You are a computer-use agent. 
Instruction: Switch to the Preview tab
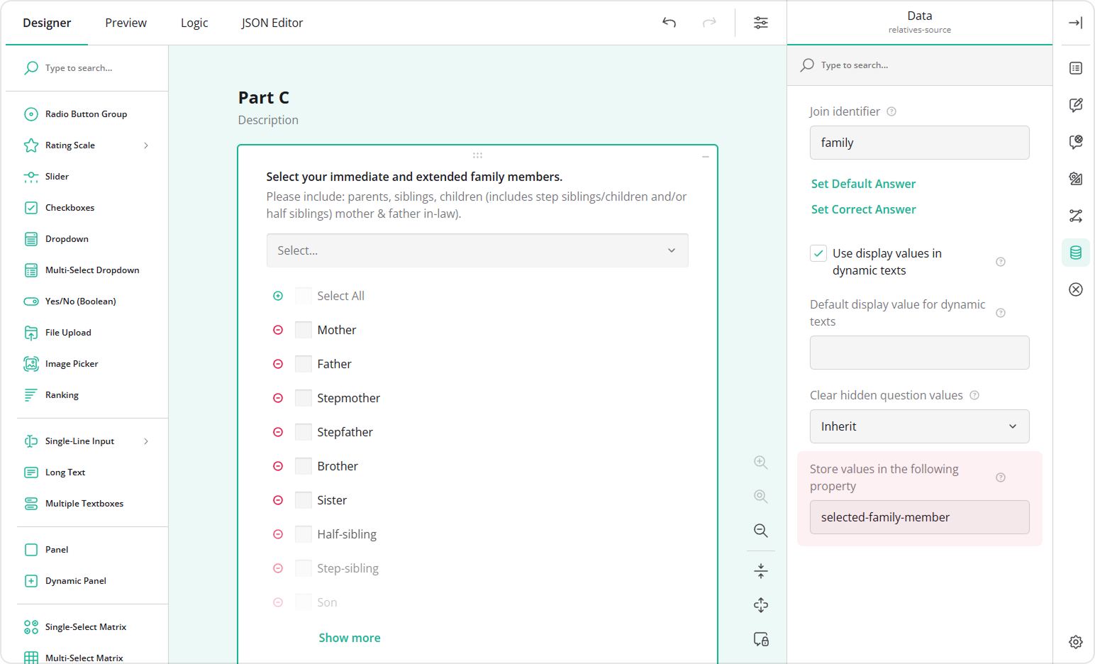tap(126, 23)
